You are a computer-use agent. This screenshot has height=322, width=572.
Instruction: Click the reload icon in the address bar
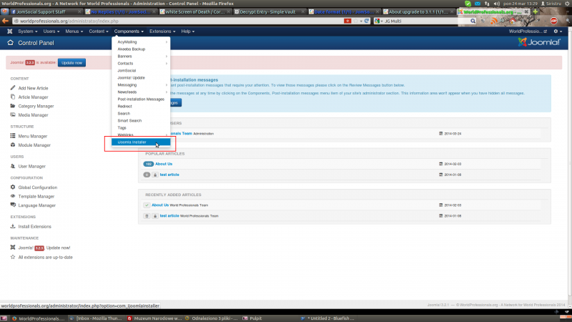(367, 21)
